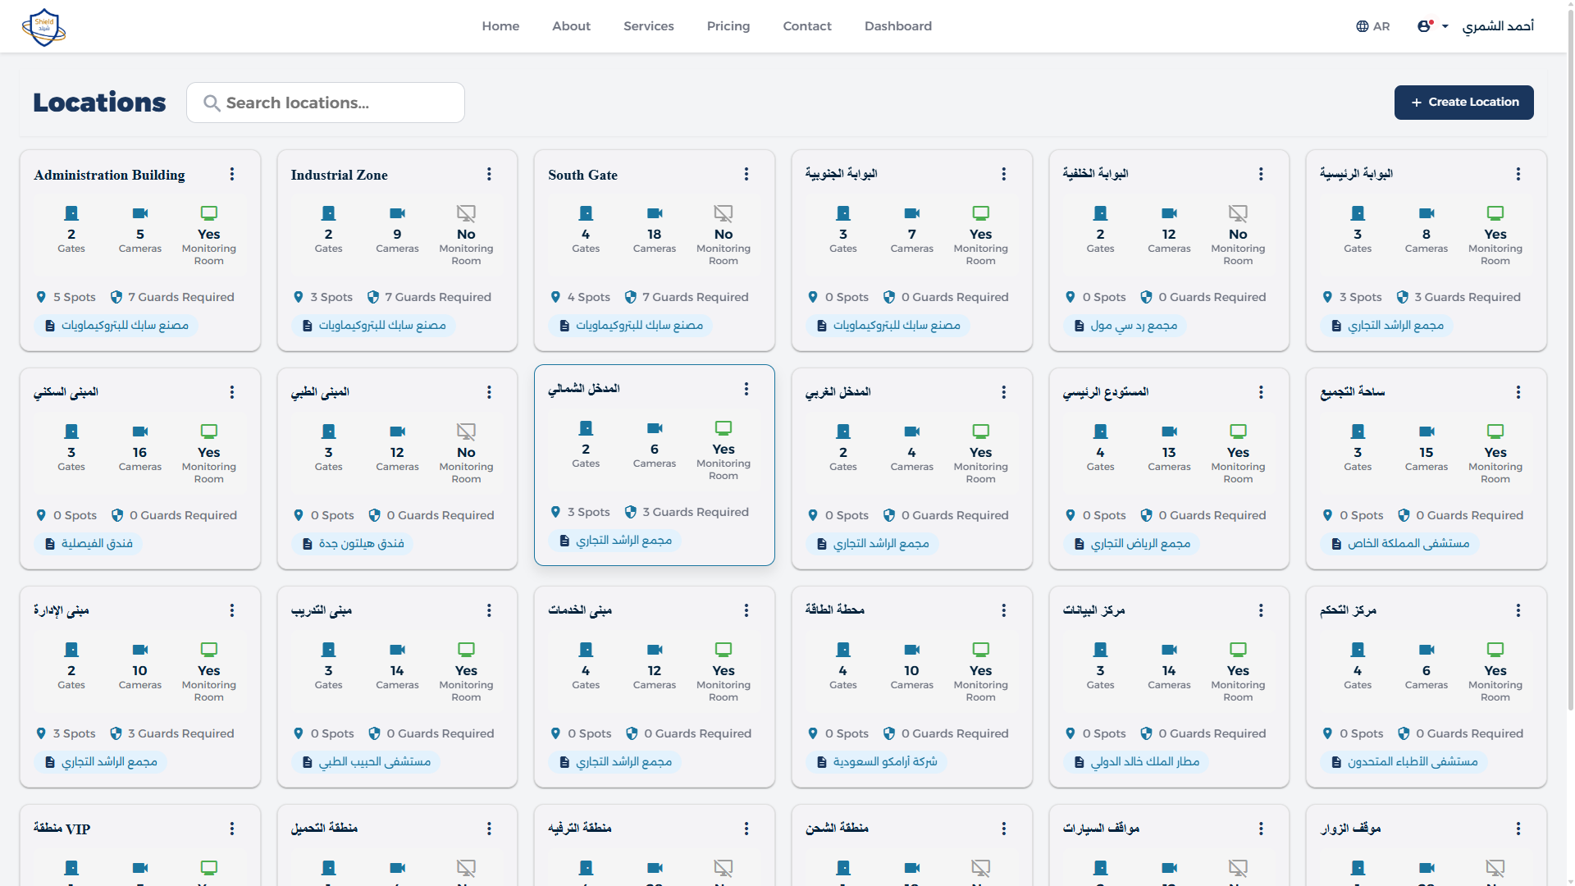Click the Shield logo in the top-left
Viewport: 1575px width, 886px height.
(x=43, y=26)
